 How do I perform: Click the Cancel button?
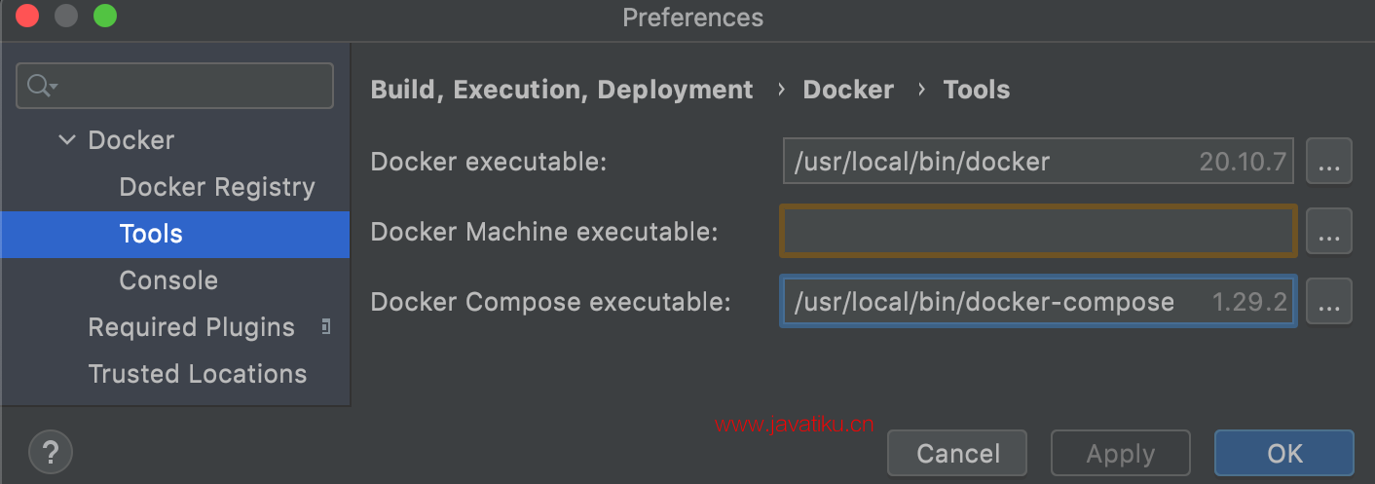tap(957, 453)
